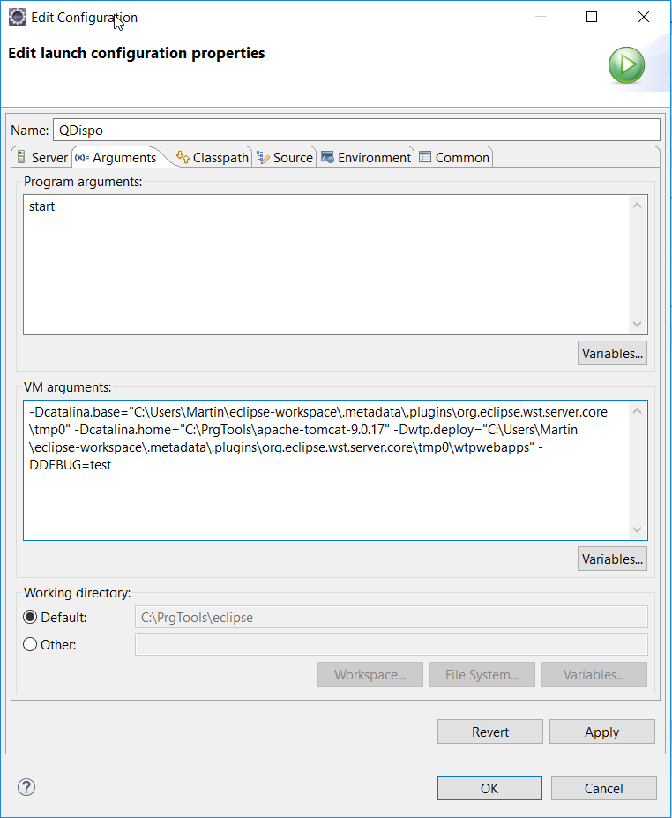Cancel the Edit Configuration dialog
672x818 pixels.
point(603,788)
